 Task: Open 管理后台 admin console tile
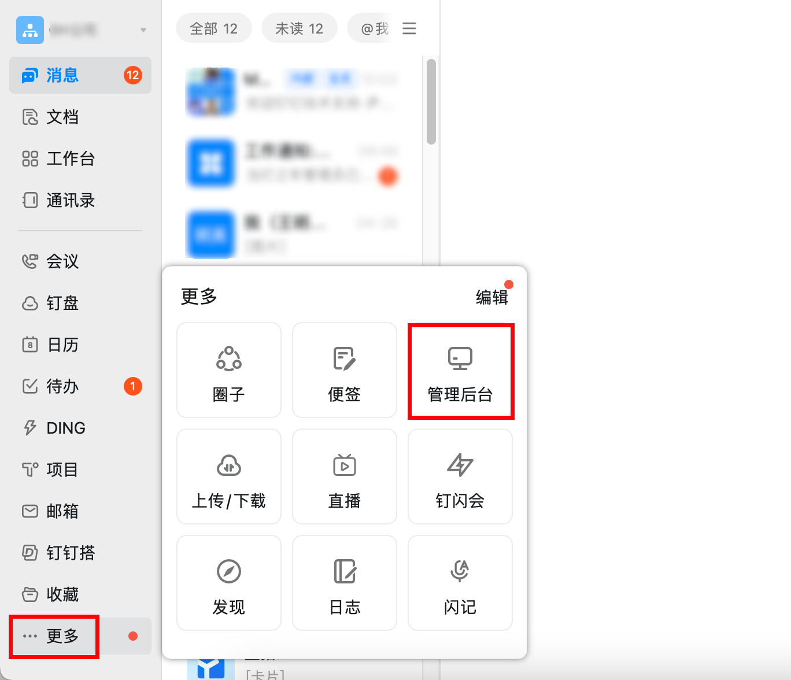(x=460, y=371)
